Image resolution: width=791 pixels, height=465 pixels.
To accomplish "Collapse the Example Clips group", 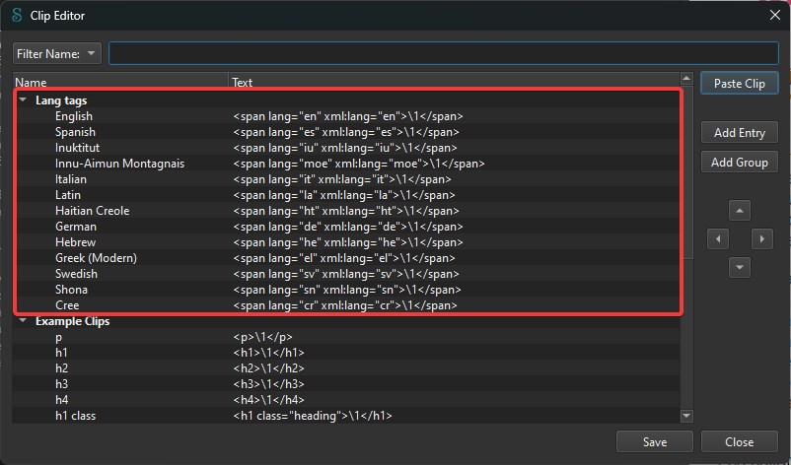I will (x=23, y=321).
